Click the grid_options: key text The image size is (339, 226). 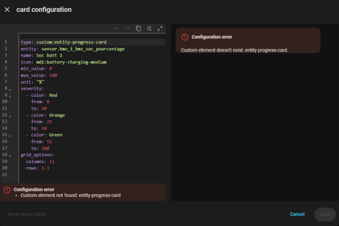37,155
